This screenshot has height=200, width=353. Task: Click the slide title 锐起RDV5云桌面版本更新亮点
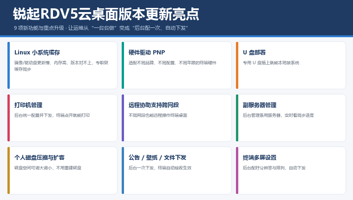tap(106, 14)
